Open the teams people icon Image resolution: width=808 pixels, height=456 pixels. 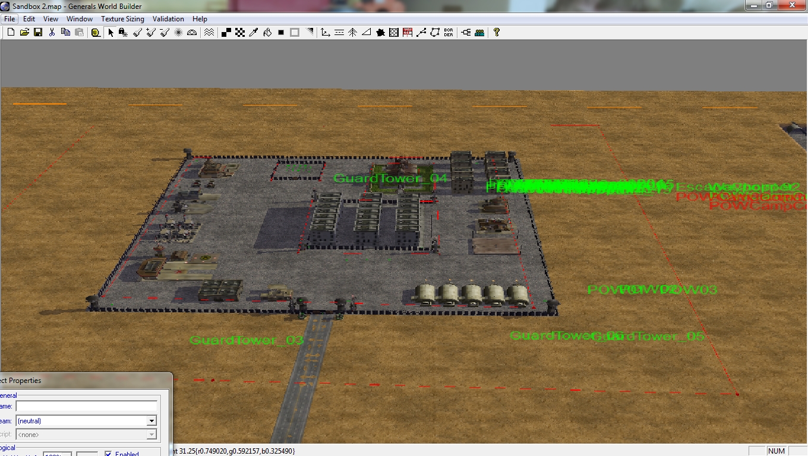click(x=479, y=33)
